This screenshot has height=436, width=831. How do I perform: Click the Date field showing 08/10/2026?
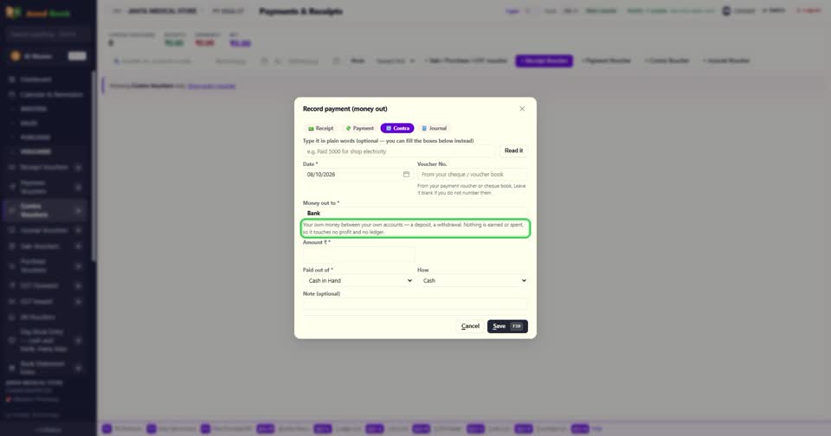358,174
